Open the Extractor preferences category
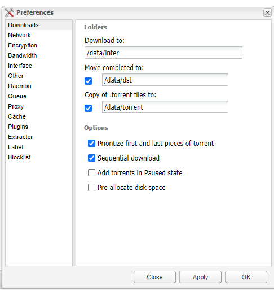Image resolution: width=274 pixels, height=290 pixels. point(39,137)
